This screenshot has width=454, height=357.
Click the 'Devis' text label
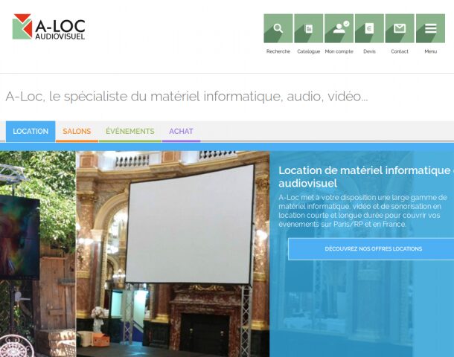click(x=369, y=51)
